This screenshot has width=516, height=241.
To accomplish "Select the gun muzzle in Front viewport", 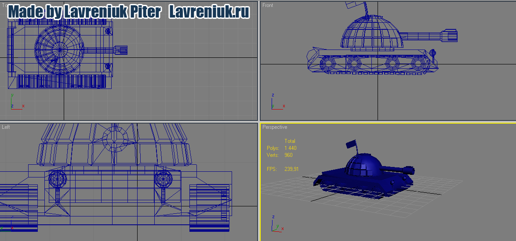I will pyautogui.click(x=450, y=35).
